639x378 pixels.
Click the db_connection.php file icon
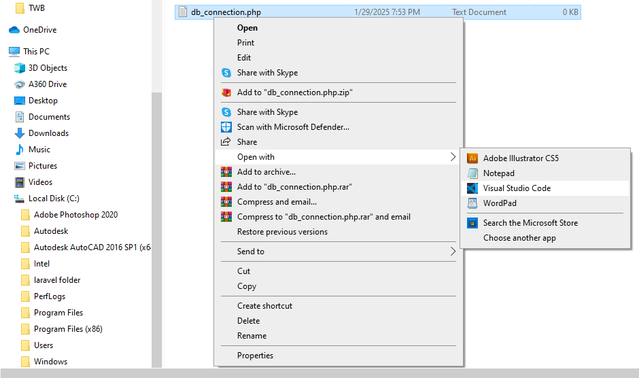coord(183,12)
